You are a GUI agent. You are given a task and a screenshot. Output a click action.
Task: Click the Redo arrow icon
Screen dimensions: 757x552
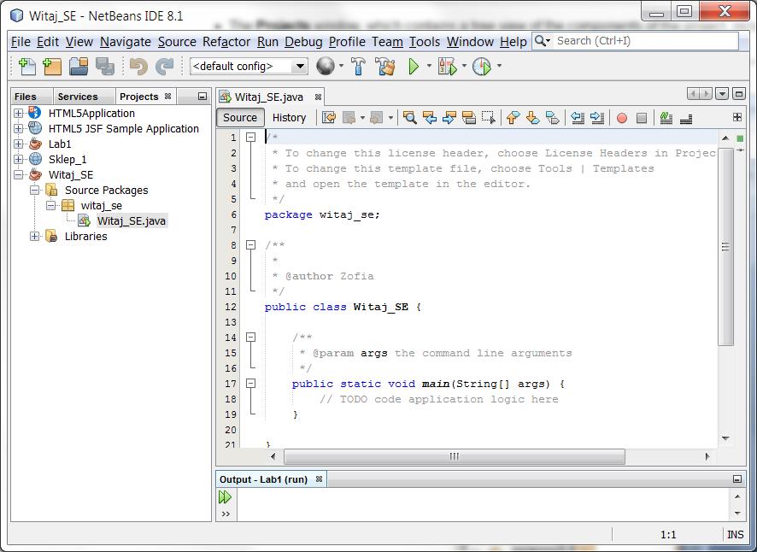click(x=164, y=66)
